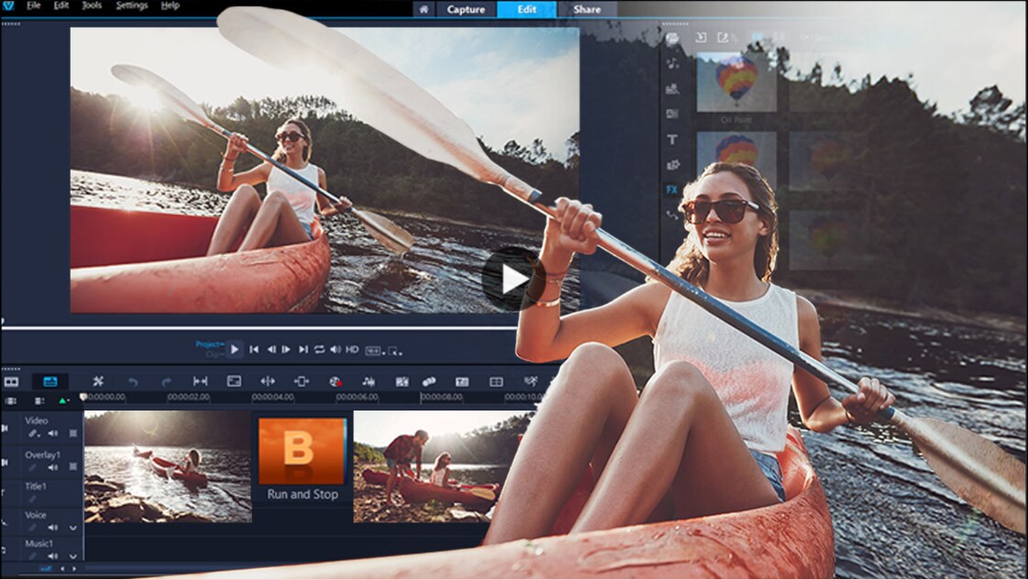Viewport: 1028px width, 580px height.
Task: Open the Tools menu
Action: tap(92, 5)
